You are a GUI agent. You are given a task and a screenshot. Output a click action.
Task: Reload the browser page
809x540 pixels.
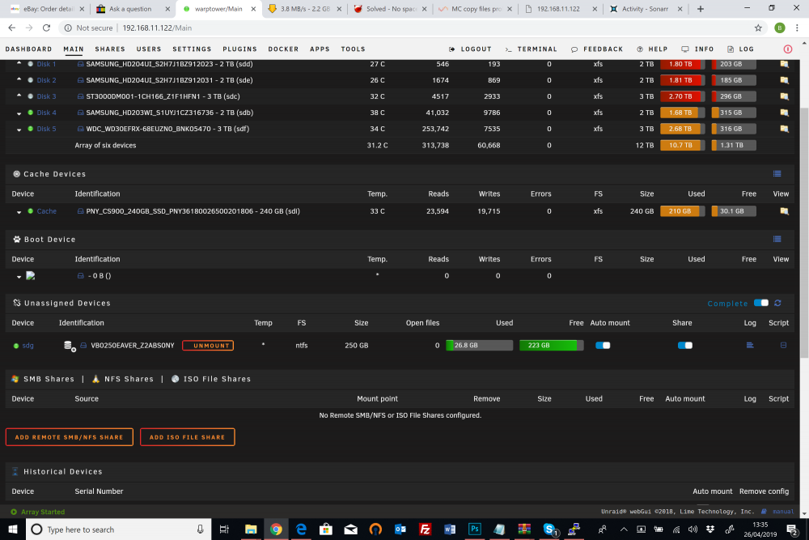click(x=46, y=28)
